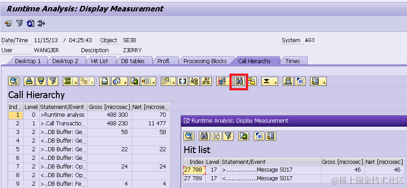Viewport: 407px width, 188px height.
Task: Open the layout grid dropdown button
Action: coord(148,81)
